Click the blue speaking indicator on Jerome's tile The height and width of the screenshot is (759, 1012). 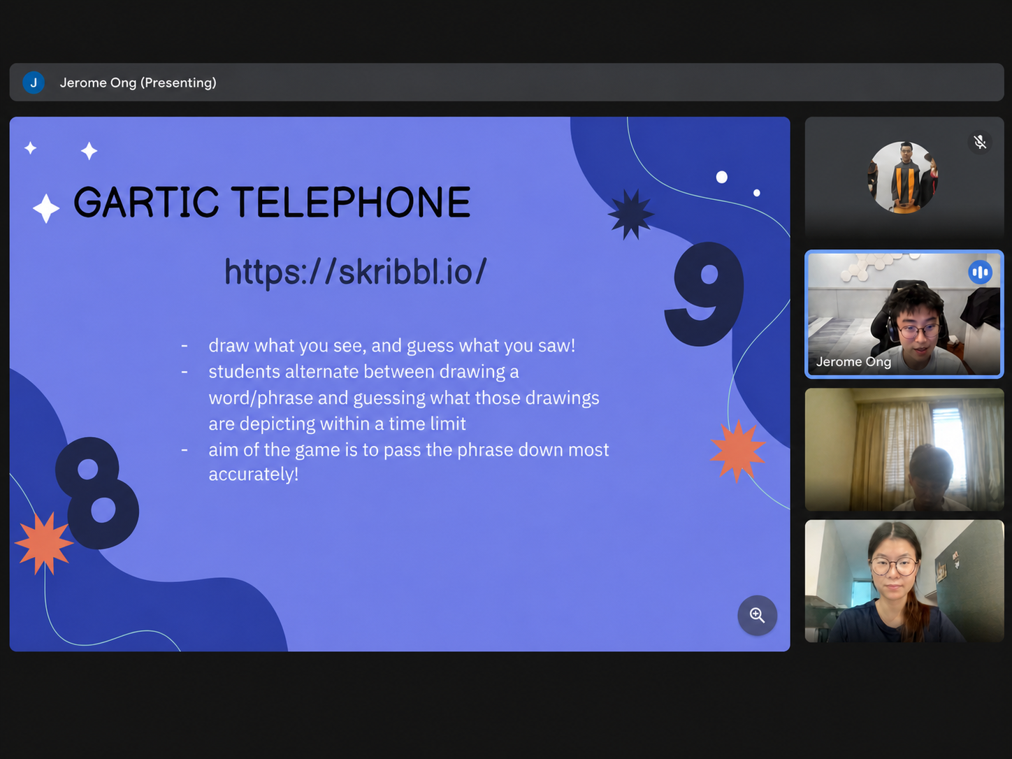pyautogui.click(x=980, y=272)
